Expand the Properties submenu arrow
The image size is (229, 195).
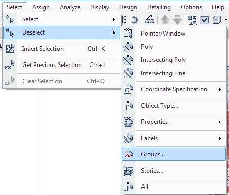[220, 122]
